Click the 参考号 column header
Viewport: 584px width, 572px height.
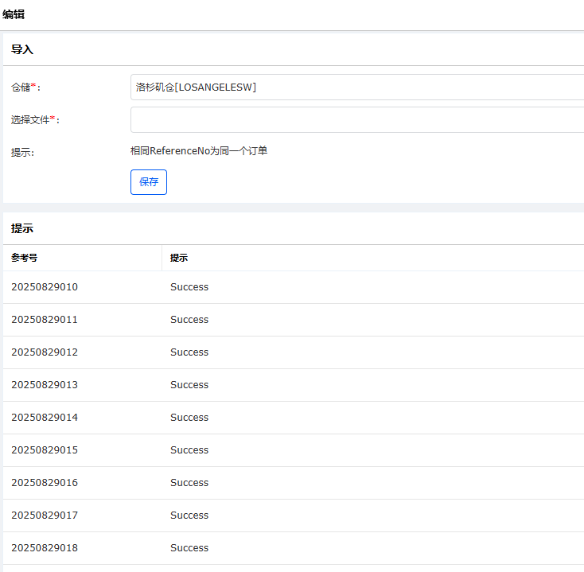point(25,259)
